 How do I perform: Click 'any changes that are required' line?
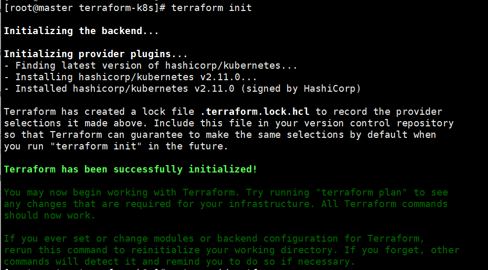(226, 204)
